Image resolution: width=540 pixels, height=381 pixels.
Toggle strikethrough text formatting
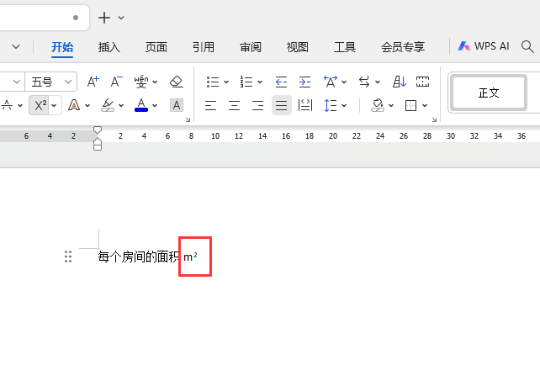[6, 105]
